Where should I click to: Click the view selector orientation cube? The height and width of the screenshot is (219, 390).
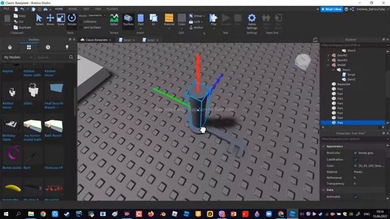tap(303, 61)
